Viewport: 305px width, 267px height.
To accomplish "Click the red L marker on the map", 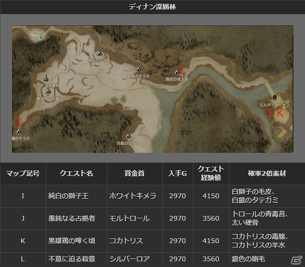I will (x=183, y=70).
